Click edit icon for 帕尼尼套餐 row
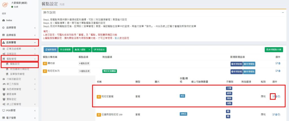This screenshot has height=121, width=289. [273, 97]
